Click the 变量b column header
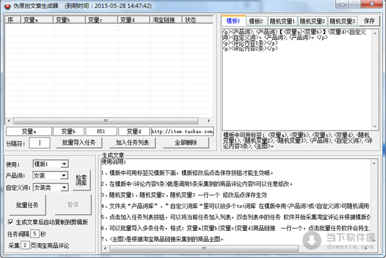The height and width of the screenshot is (258, 386). coord(69,20)
